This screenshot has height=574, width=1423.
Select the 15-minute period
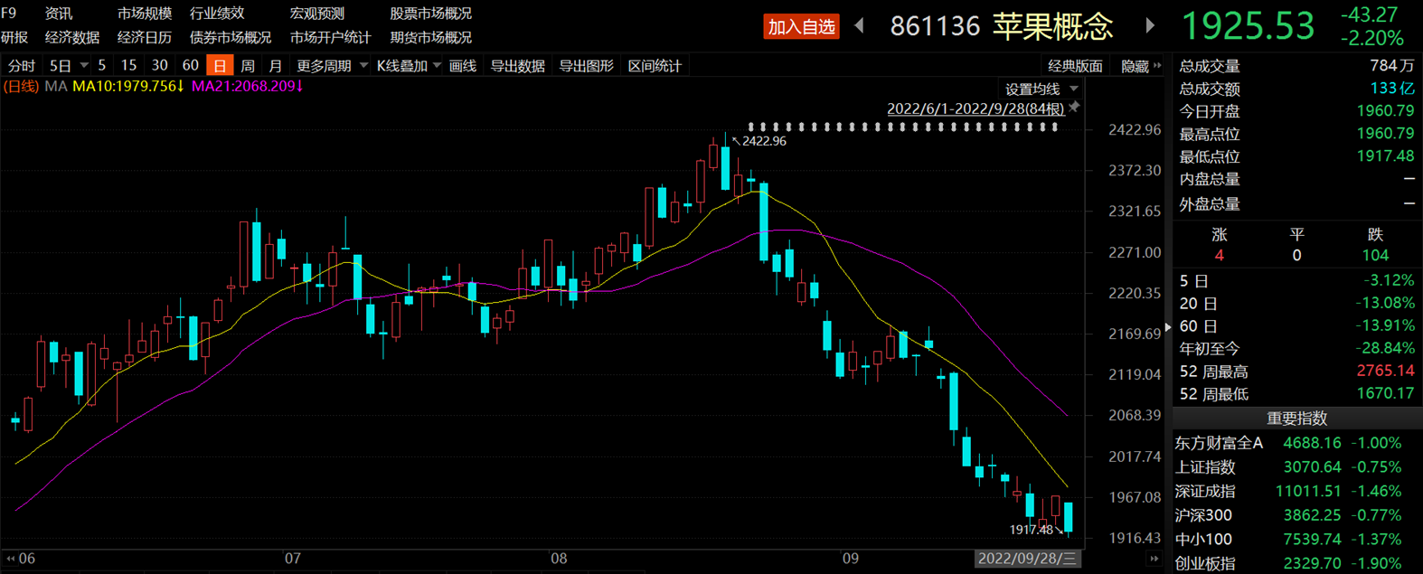tap(128, 66)
